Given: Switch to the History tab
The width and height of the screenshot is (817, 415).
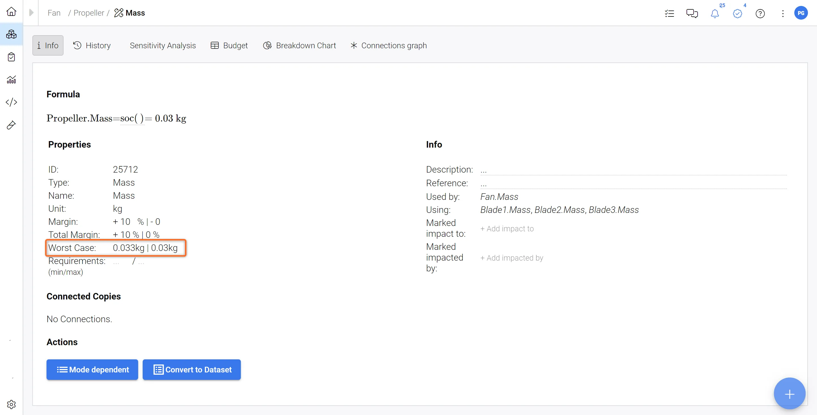Looking at the screenshot, I should (92, 45).
